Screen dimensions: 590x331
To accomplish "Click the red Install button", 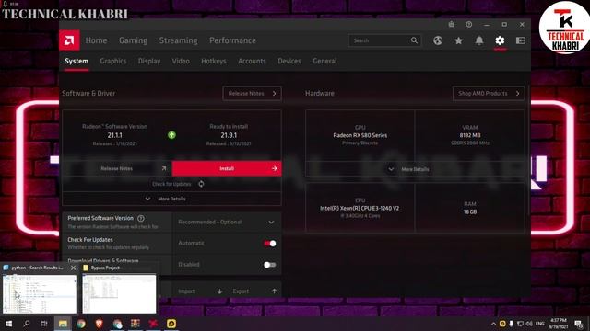I will tap(227, 168).
